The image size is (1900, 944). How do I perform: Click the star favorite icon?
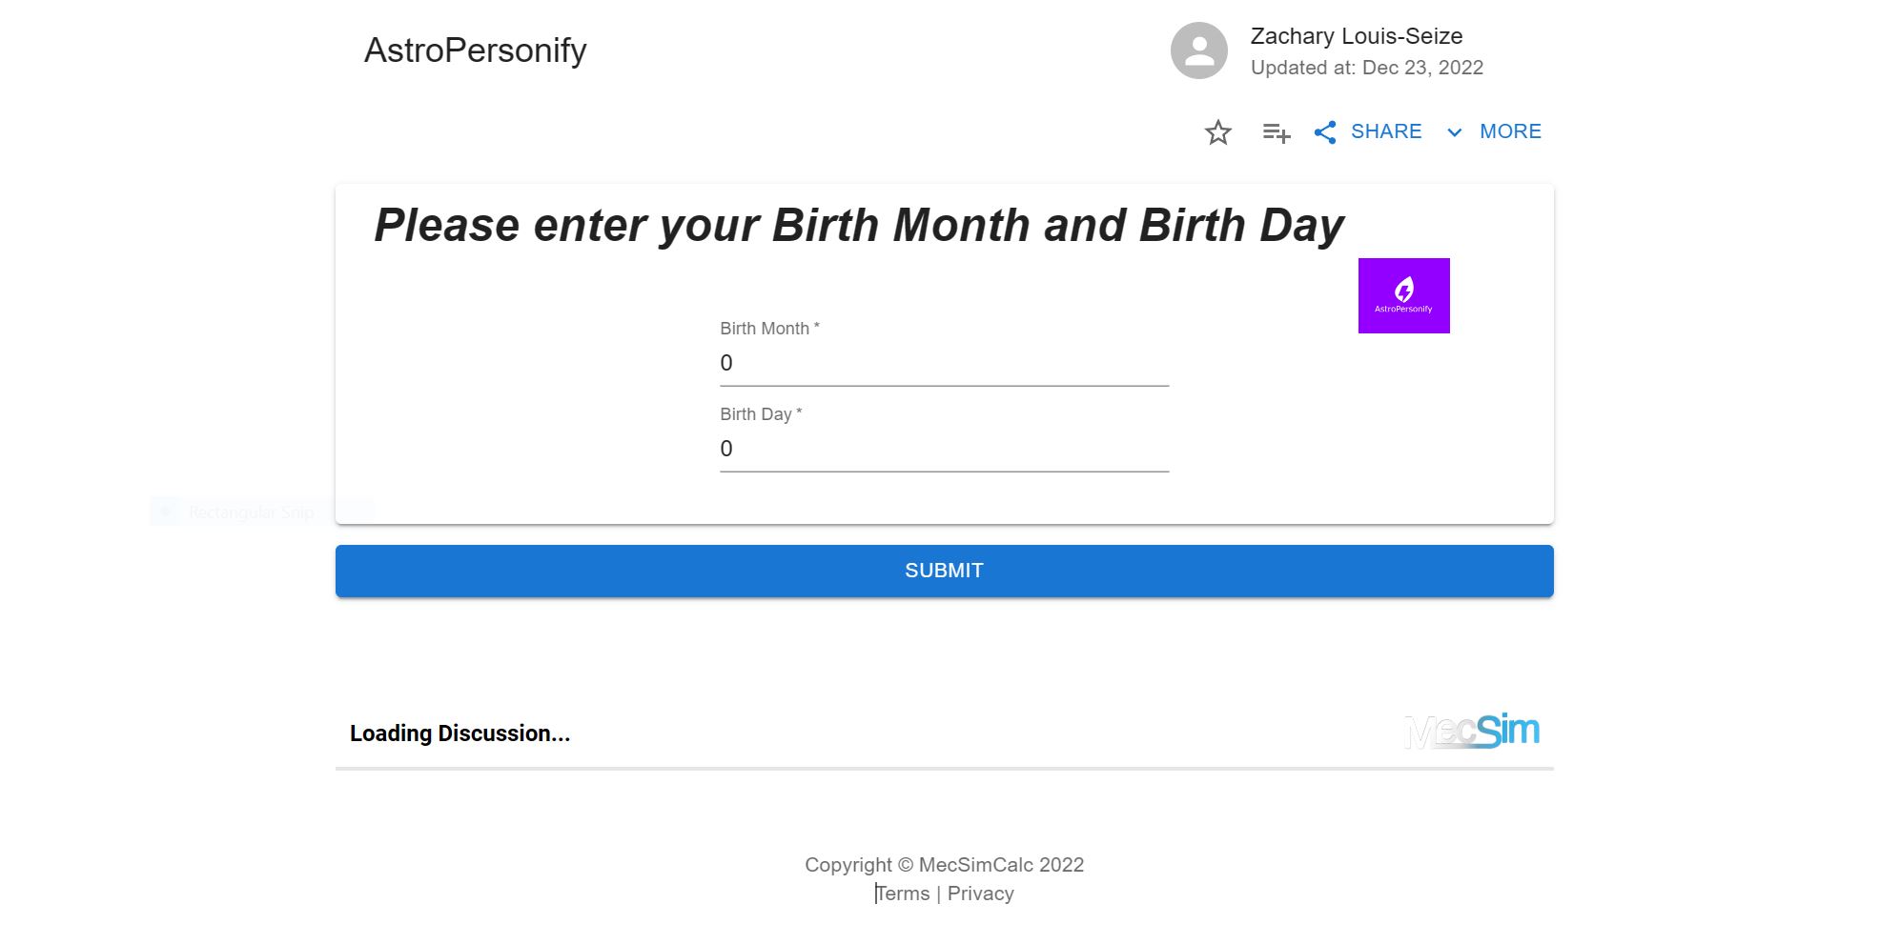(x=1217, y=132)
